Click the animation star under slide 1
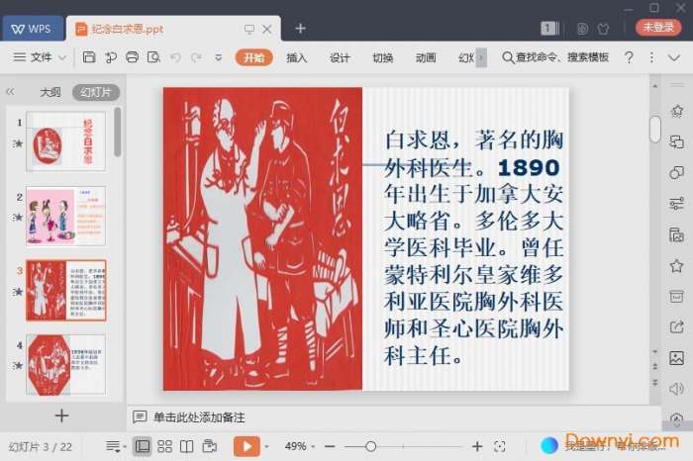Image resolution: width=693 pixels, height=461 pixels. [x=18, y=143]
